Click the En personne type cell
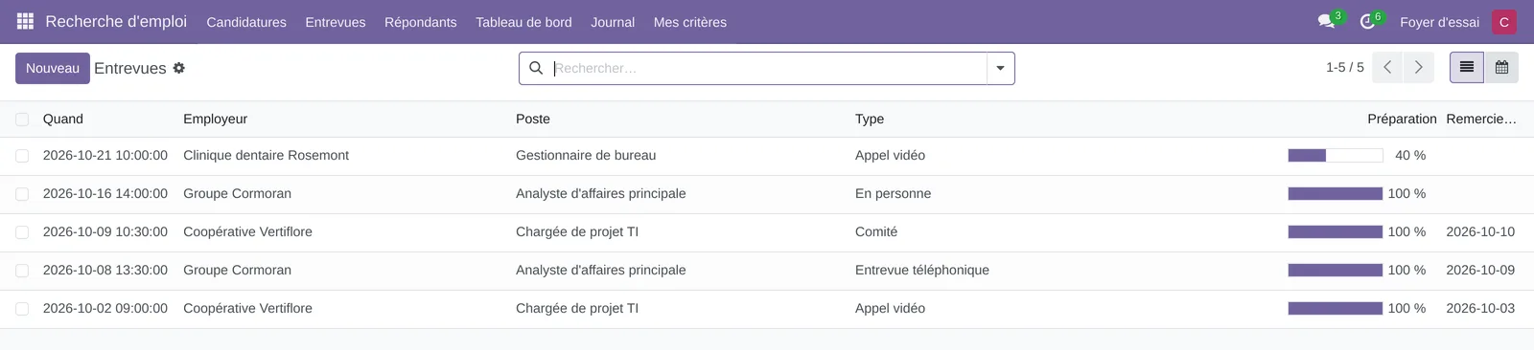 (893, 193)
